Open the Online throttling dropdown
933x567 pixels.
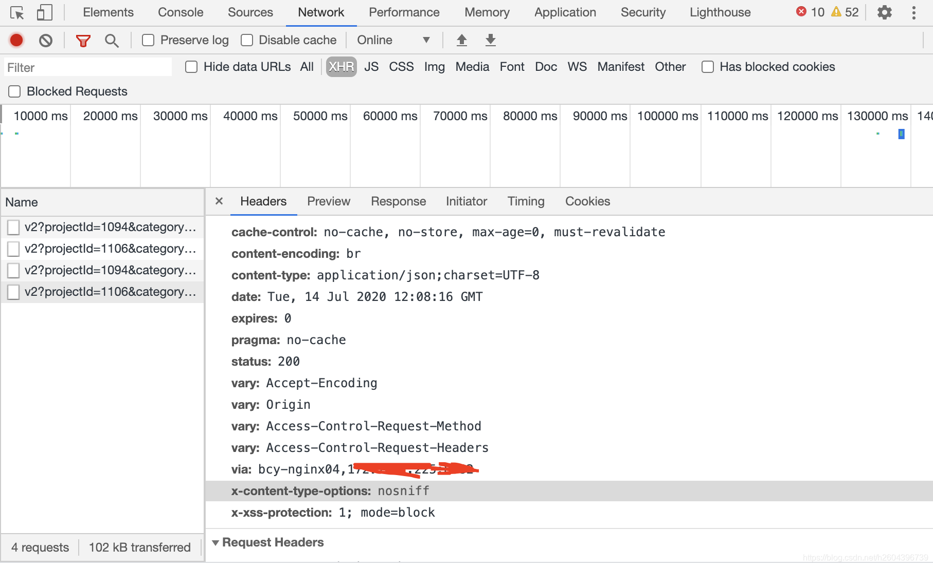[x=393, y=40]
